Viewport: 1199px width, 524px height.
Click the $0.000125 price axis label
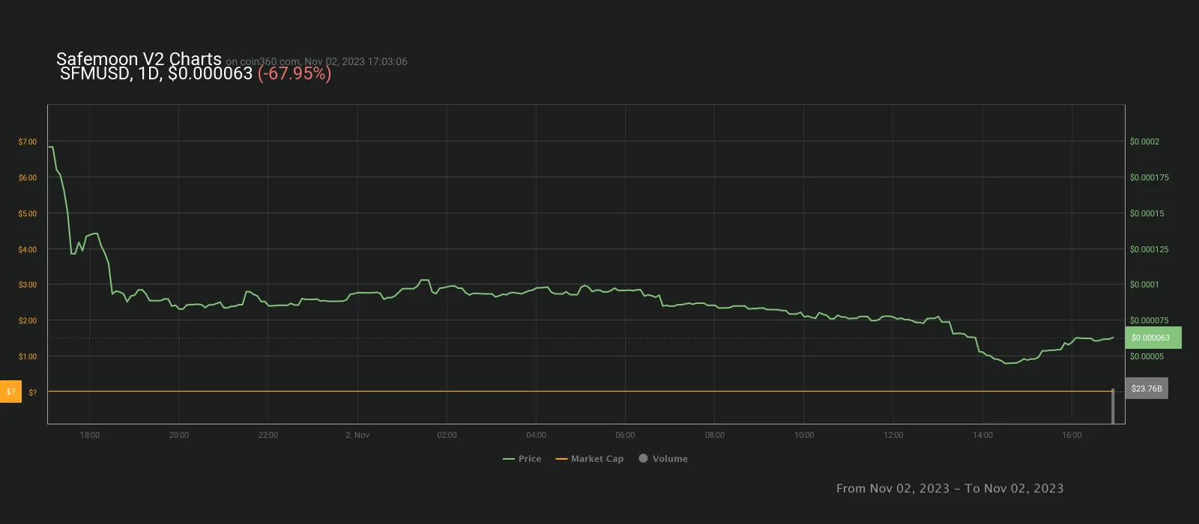1150,249
